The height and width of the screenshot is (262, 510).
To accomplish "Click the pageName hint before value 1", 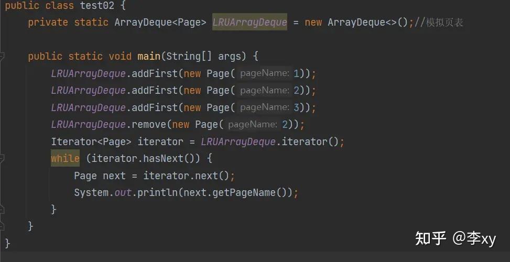I will point(264,73).
